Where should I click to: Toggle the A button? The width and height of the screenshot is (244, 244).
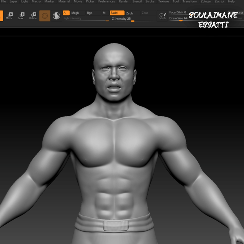point(66,13)
